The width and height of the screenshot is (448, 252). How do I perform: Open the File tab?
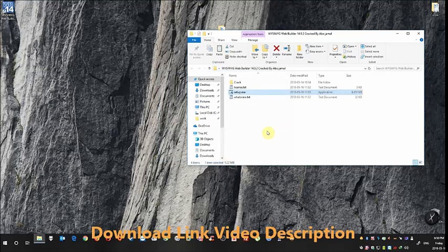click(194, 40)
